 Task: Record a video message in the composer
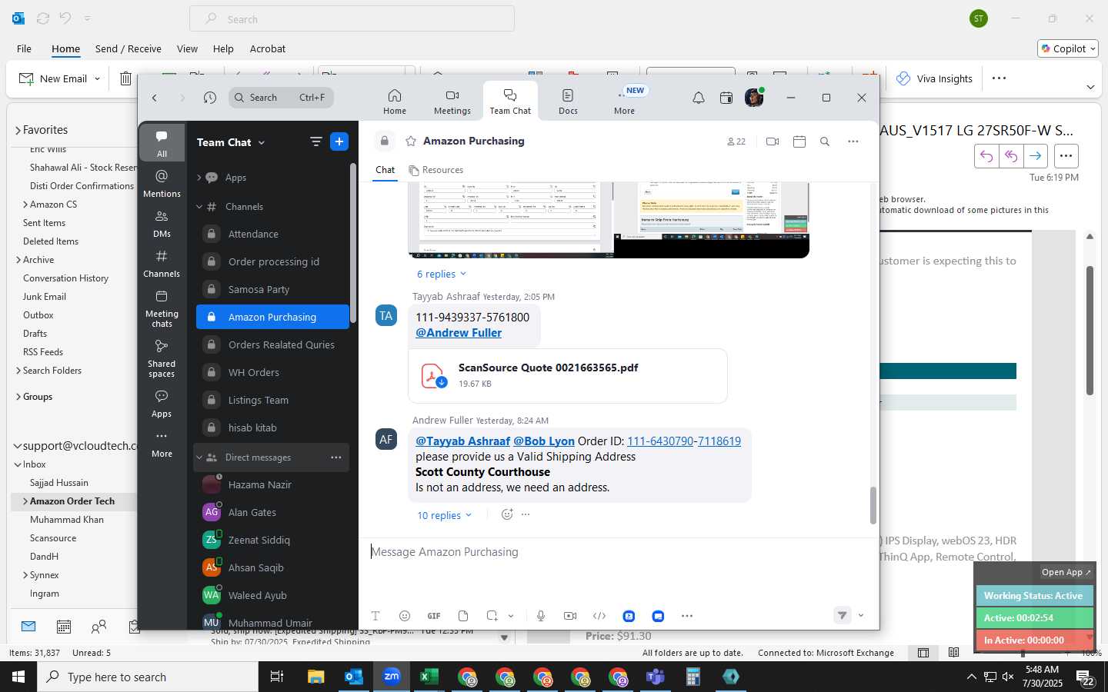point(570,616)
